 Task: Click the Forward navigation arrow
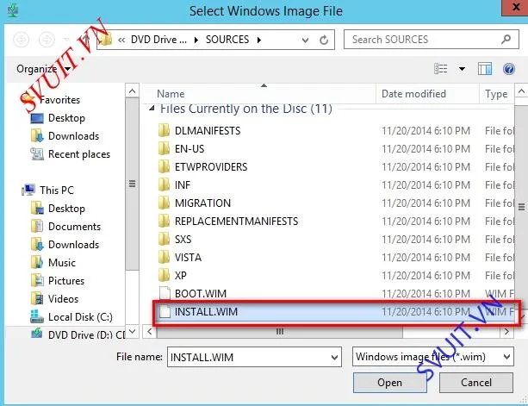coord(47,40)
